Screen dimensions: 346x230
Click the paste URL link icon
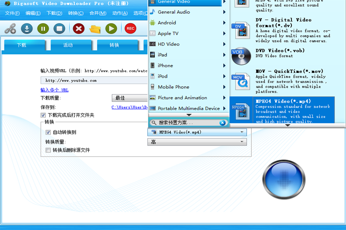[x=10, y=28]
